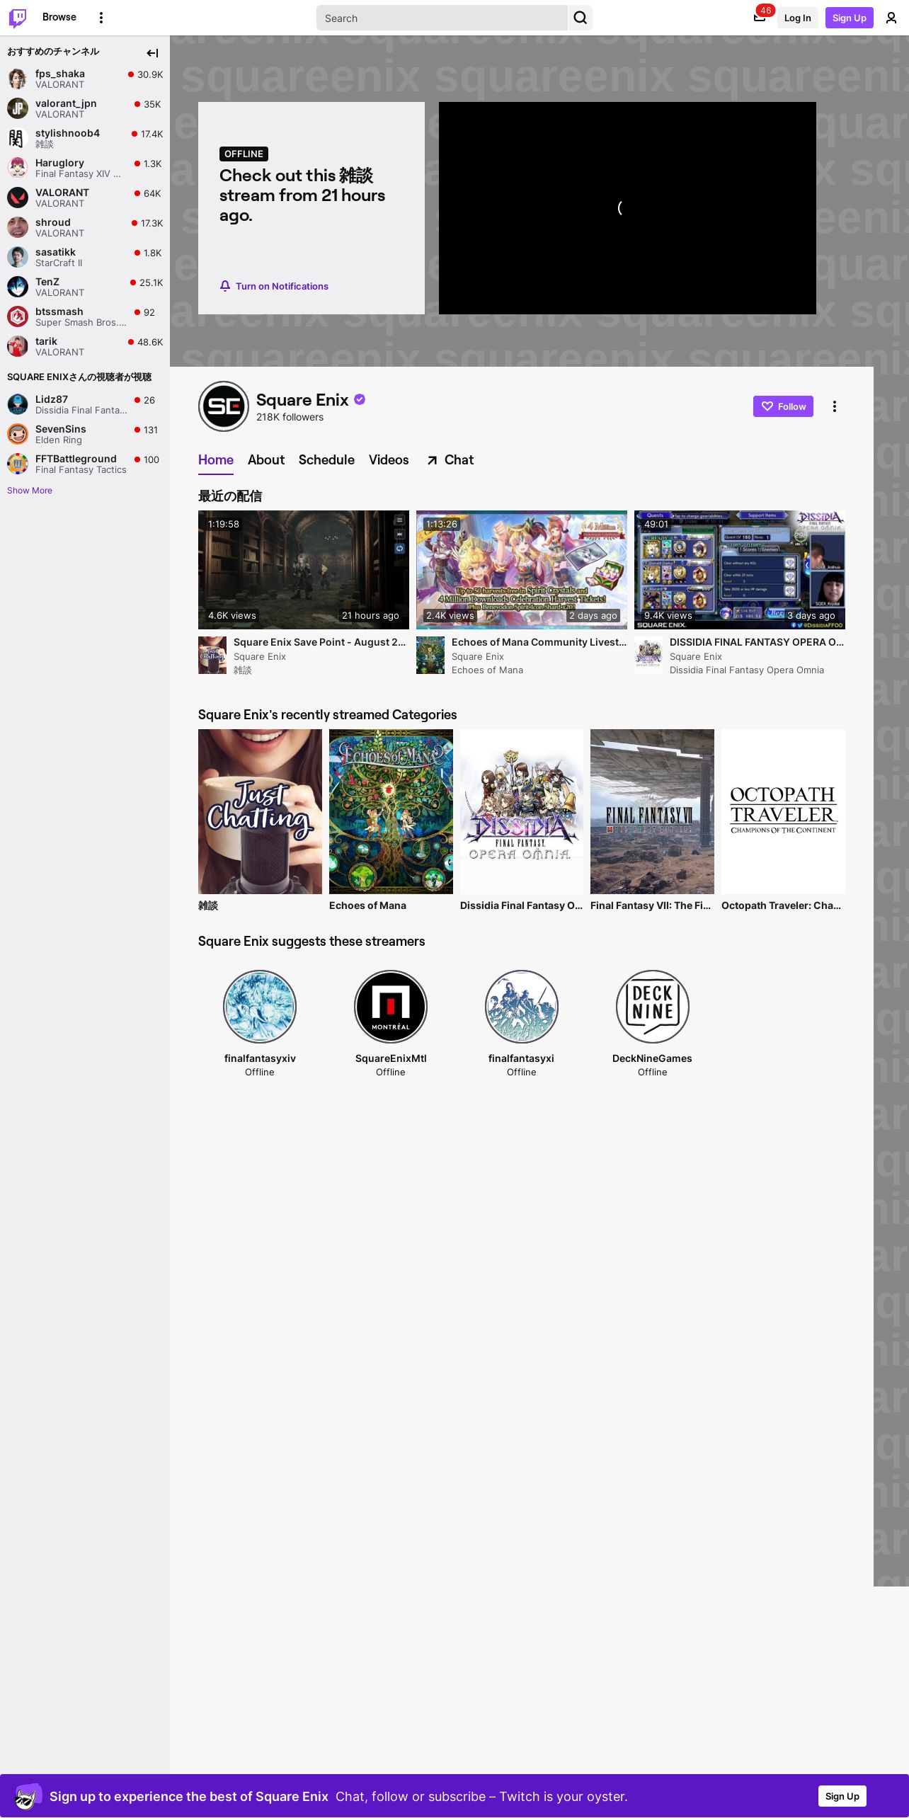This screenshot has height=1818, width=909.
Task: Click the Log In button
Action: [x=797, y=18]
